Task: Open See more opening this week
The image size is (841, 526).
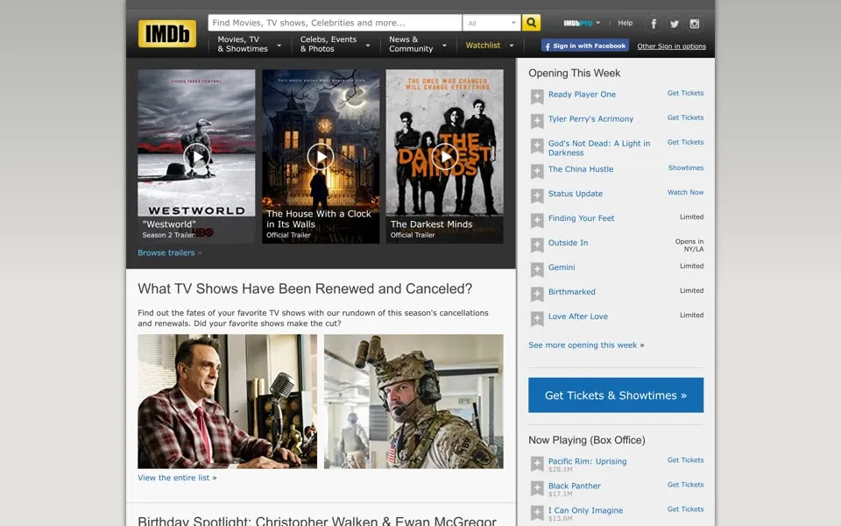Action: pos(586,345)
